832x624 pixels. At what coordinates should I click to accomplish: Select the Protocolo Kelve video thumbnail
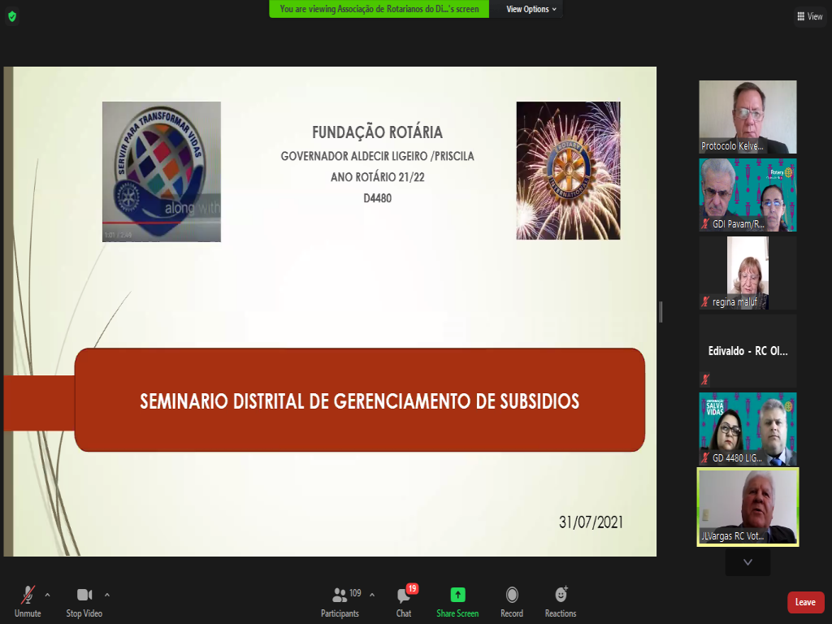pyautogui.click(x=747, y=116)
